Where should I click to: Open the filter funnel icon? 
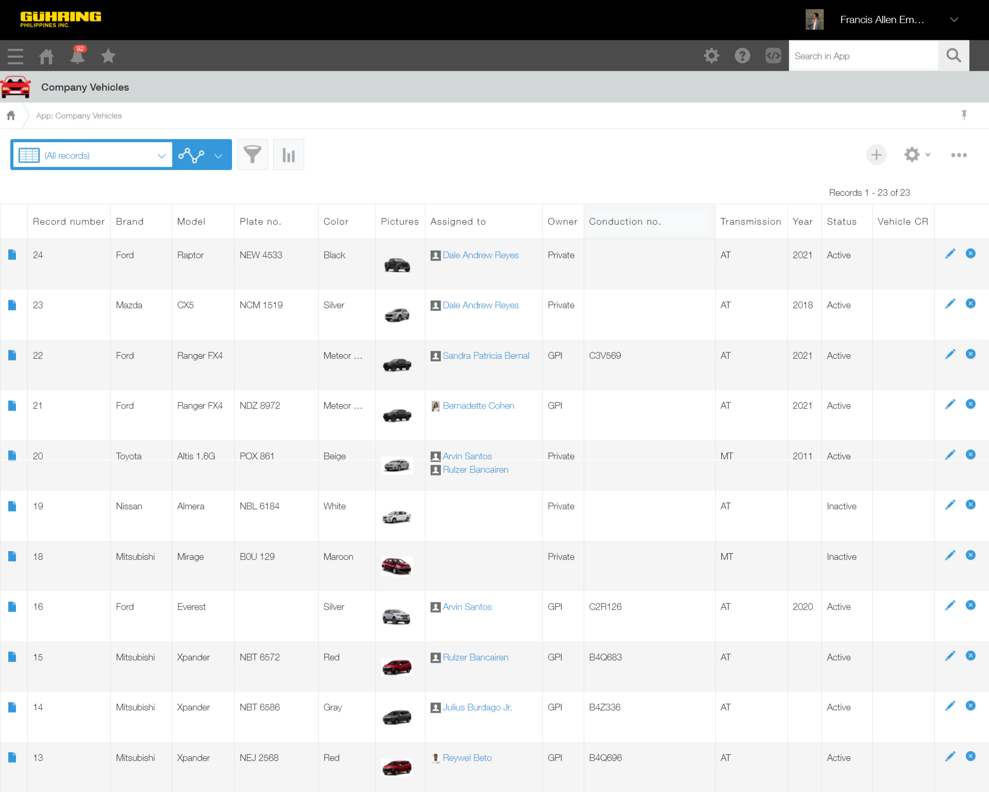coord(252,155)
